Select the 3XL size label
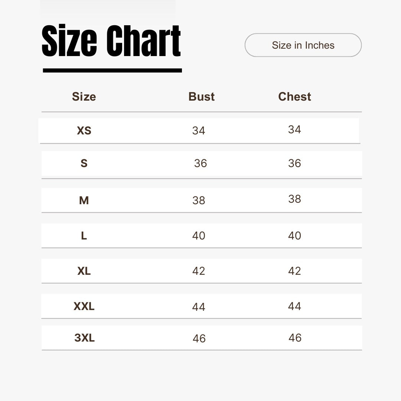 (85, 338)
